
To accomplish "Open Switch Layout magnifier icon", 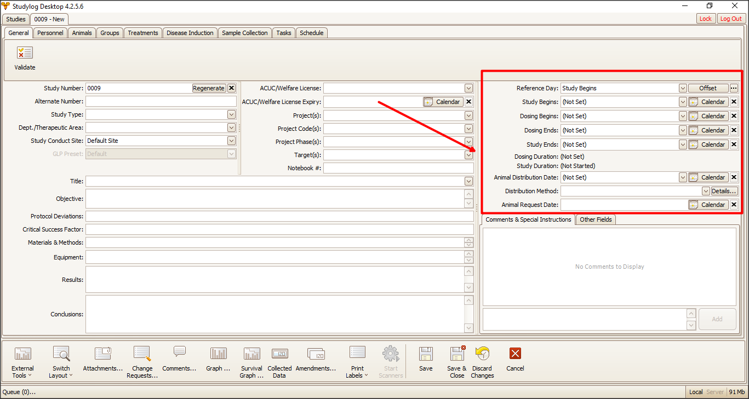I will click(x=61, y=354).
